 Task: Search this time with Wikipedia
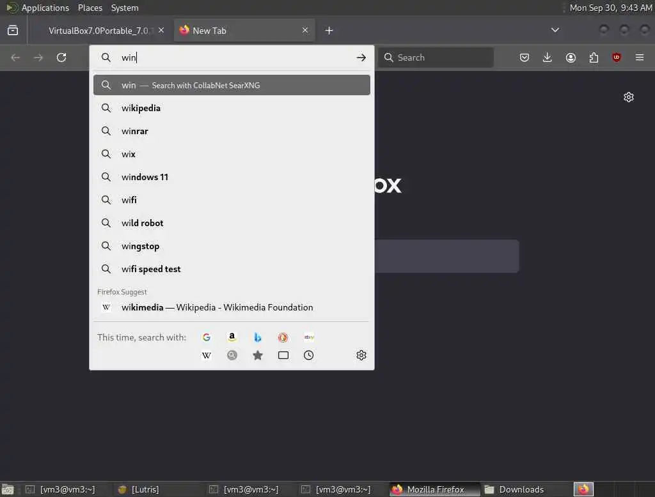207,356
